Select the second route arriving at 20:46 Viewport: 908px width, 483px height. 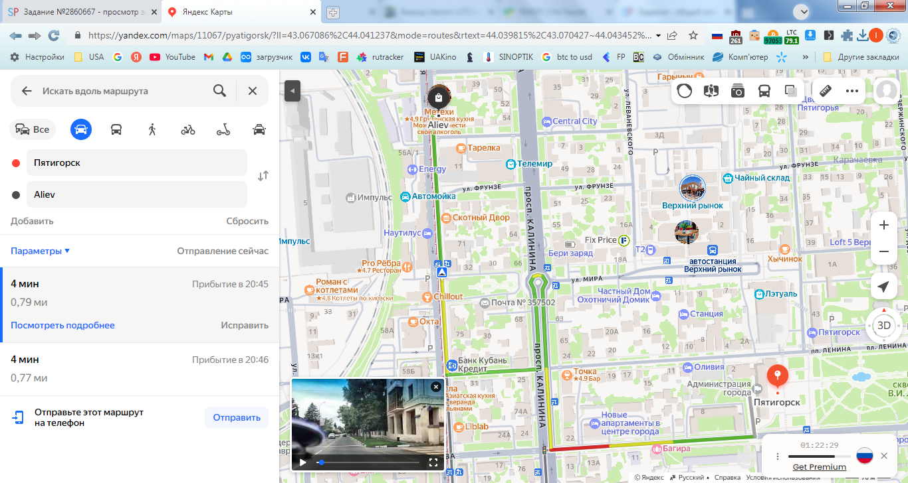pos(140,369)
